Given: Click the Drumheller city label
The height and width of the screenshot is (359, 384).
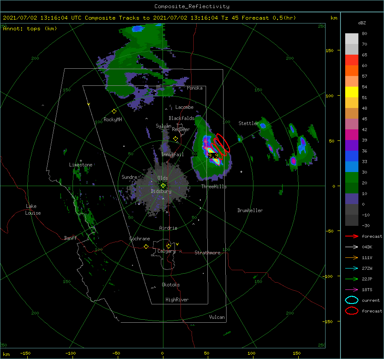Looking at the screenshot, I should (x=250, y=210).
